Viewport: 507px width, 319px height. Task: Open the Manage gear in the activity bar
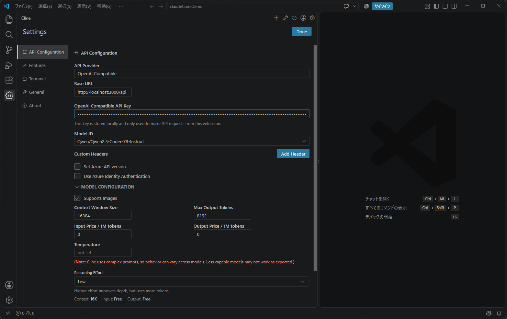point(9,300)
